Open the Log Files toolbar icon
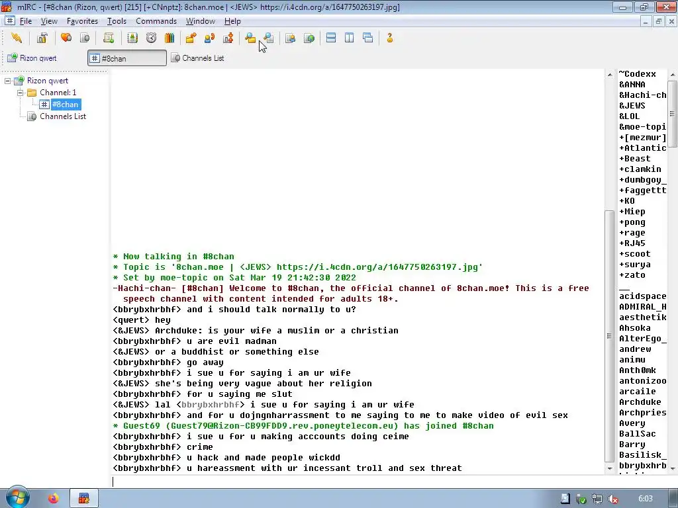 [x=269, y=38]
